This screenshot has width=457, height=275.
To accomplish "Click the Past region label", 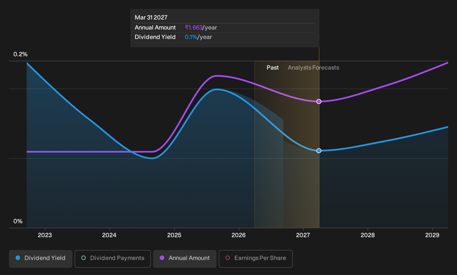I will click(272, 68).
